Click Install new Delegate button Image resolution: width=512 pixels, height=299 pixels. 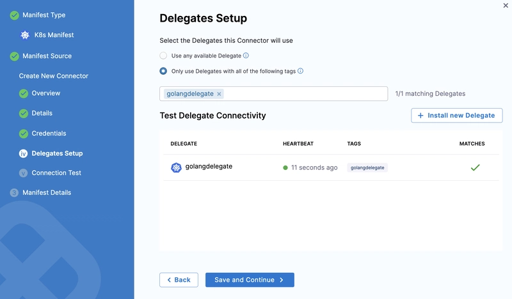456,116
